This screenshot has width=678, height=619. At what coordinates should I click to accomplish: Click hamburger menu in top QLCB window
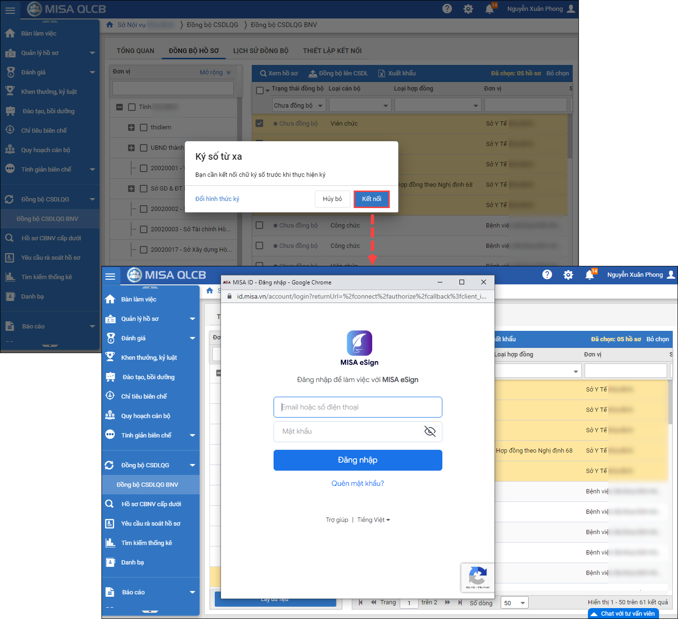[x=10, y=10]
